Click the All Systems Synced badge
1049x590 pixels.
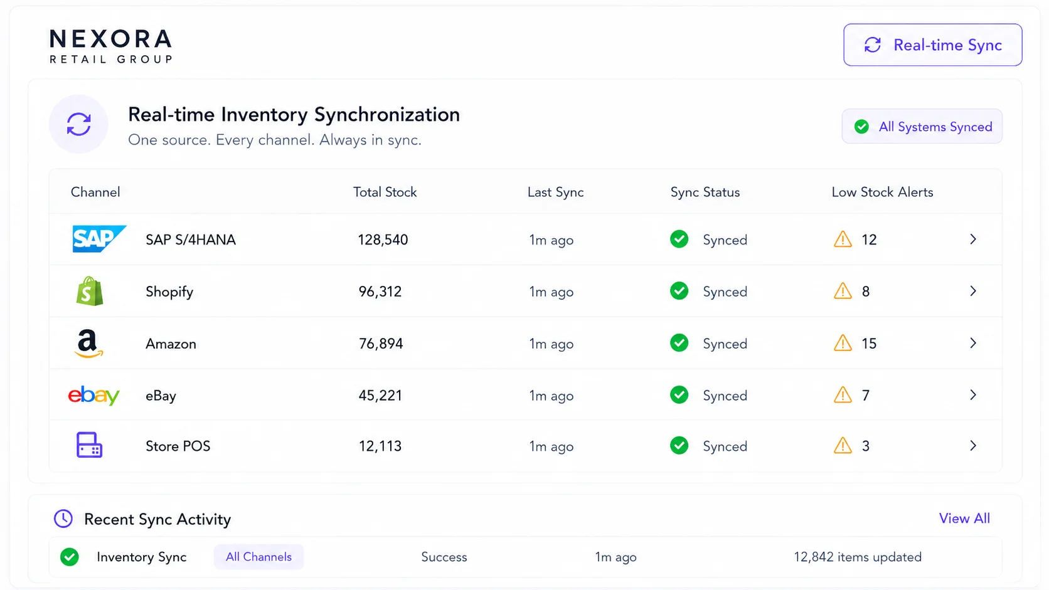pyautogui.click(x=922, y=127)
